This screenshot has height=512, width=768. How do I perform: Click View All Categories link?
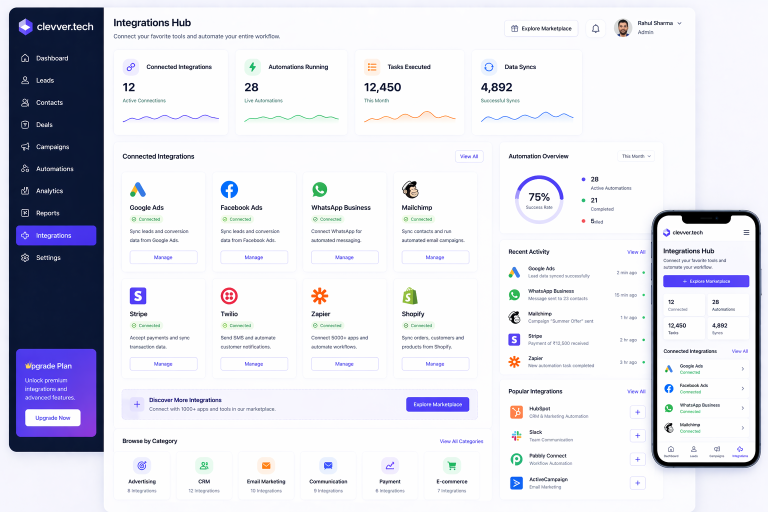461,441
